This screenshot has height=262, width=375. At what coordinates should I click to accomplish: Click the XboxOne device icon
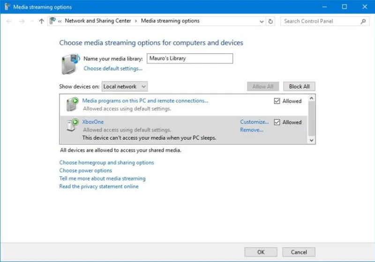73,125
